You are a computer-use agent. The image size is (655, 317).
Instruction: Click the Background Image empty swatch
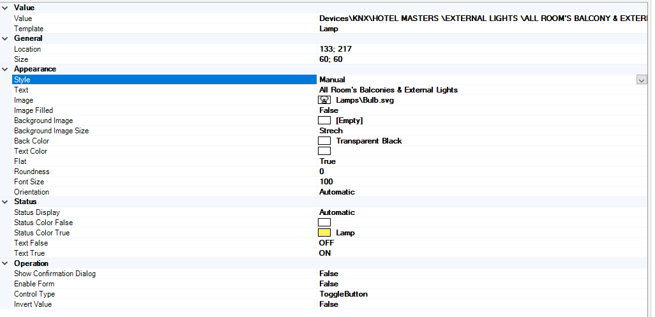pos(324,121)
